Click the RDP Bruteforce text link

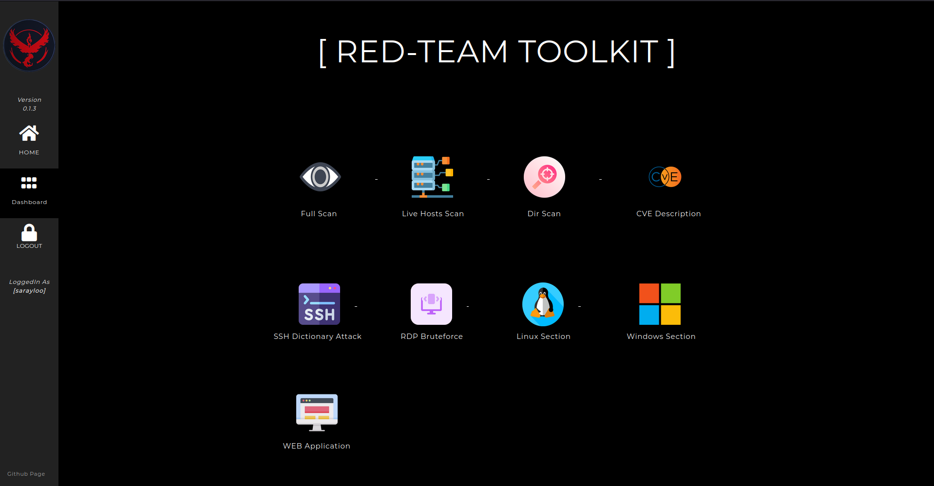[432, 336]
